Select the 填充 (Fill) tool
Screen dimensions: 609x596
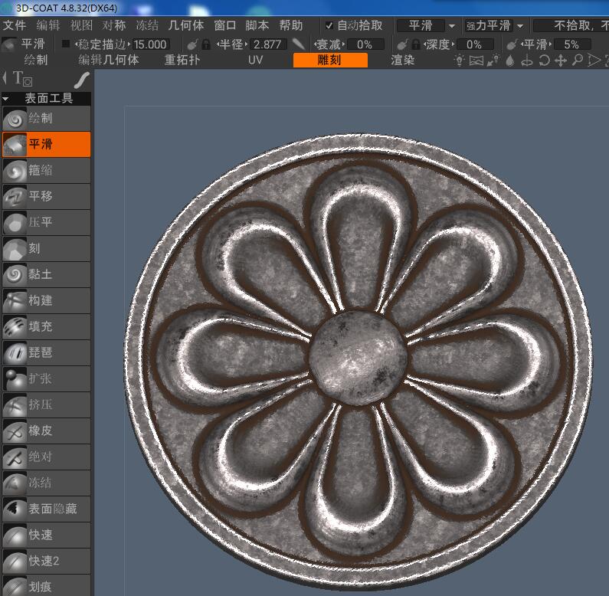pyautogui.click(x=46, y=326)
